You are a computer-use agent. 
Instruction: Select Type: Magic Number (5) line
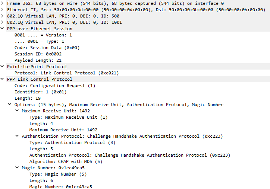click(x=58, y=174)
